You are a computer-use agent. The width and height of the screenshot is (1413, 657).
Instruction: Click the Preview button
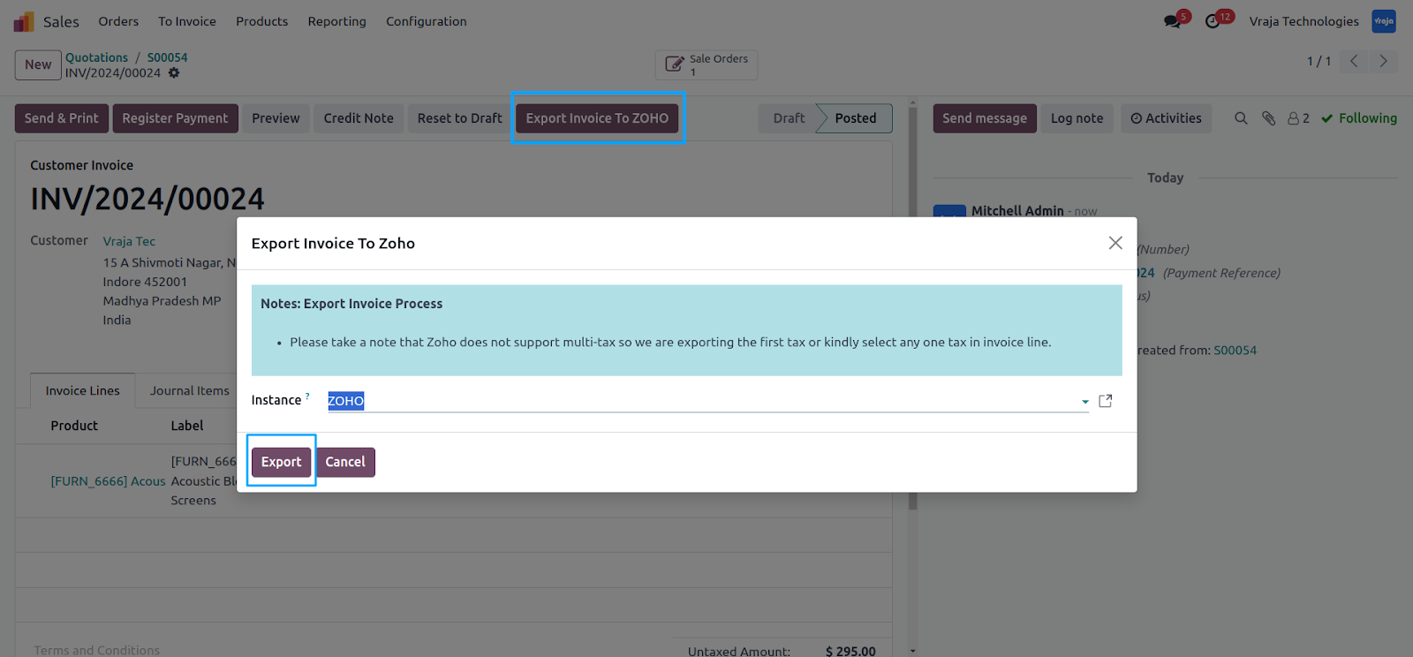coord(276,118)
